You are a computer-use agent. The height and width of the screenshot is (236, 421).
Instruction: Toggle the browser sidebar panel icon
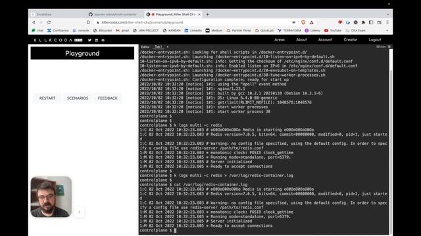pos(371,22)
